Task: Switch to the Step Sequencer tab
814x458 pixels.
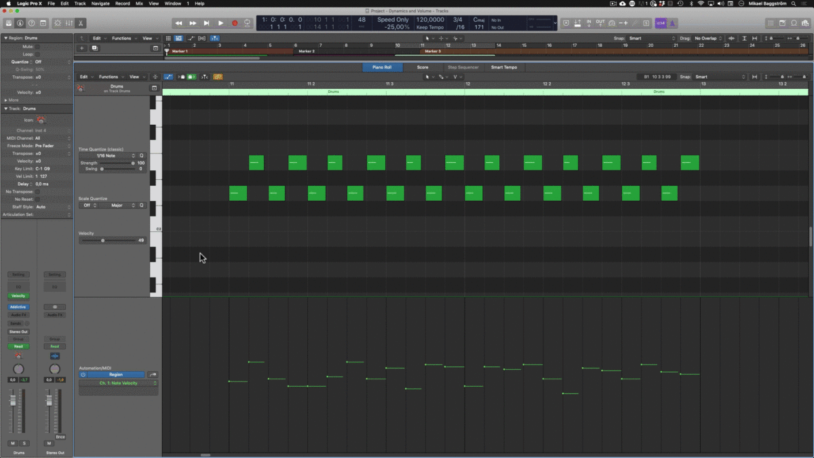Action: tap(463, 67)
